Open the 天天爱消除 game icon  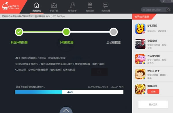pos(140,59)
